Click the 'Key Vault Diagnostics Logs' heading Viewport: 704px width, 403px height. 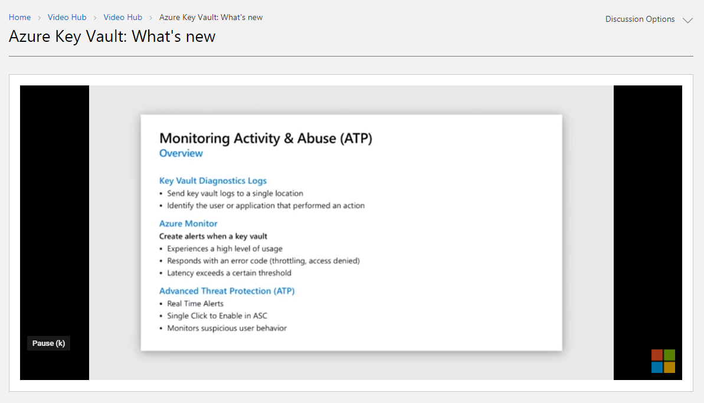[x=213, y=181]
